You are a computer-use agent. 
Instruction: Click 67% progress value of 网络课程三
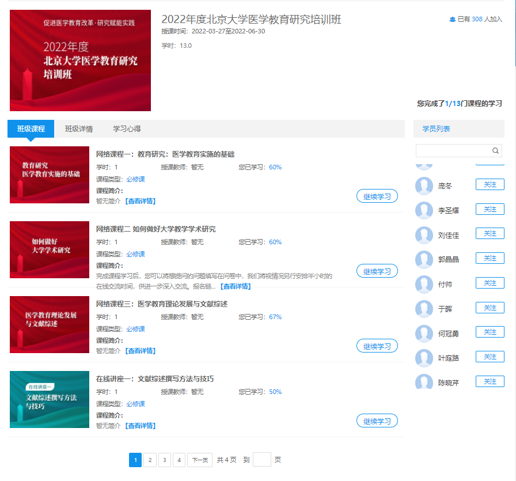click(275, 317)
